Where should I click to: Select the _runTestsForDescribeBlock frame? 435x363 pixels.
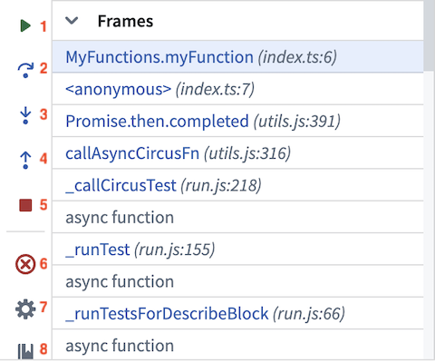pyautogui.click(x=237, y=313)
